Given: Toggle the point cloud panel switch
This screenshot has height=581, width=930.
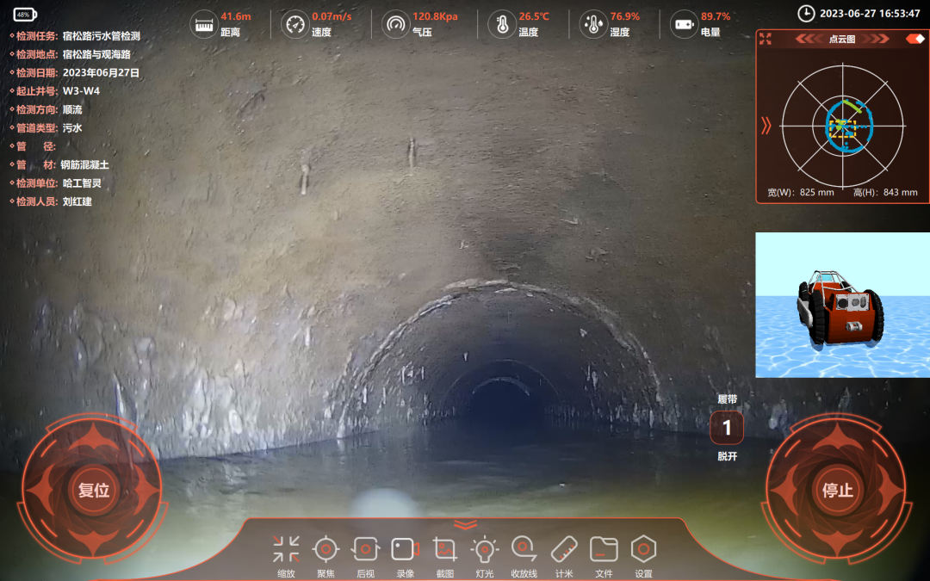Looking at the screenshot, I should 914,39.
